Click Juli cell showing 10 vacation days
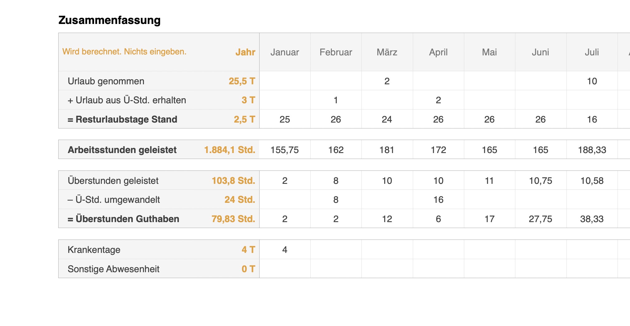Screen dimensions: 630x326 (592, 81)
